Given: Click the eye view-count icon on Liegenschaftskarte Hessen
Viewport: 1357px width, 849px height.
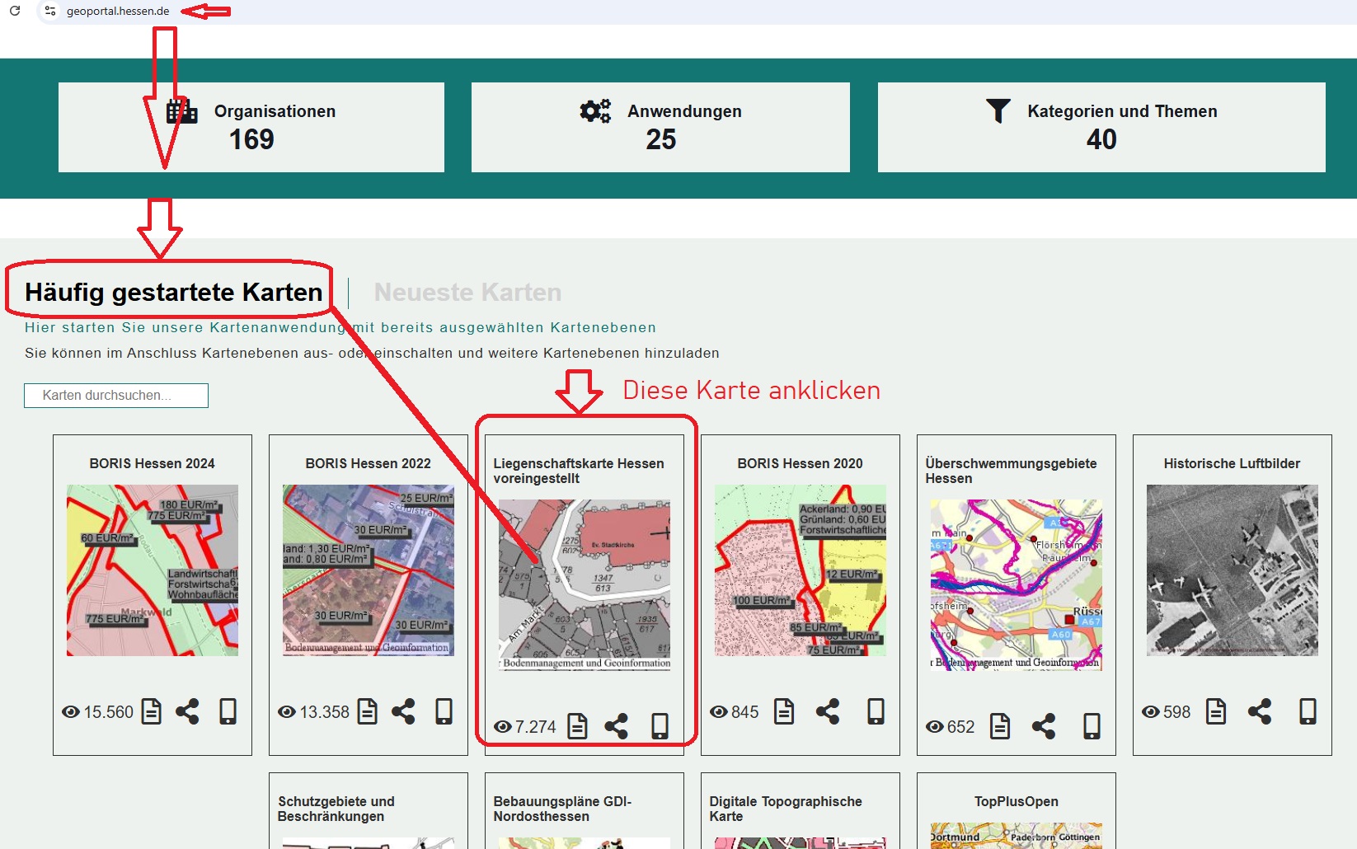Looking at the screenshot, I should pyautogui.click(x=503, y=727).
